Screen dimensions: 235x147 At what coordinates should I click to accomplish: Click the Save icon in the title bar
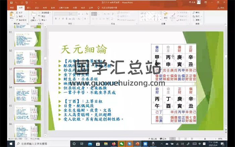[10, 2]
